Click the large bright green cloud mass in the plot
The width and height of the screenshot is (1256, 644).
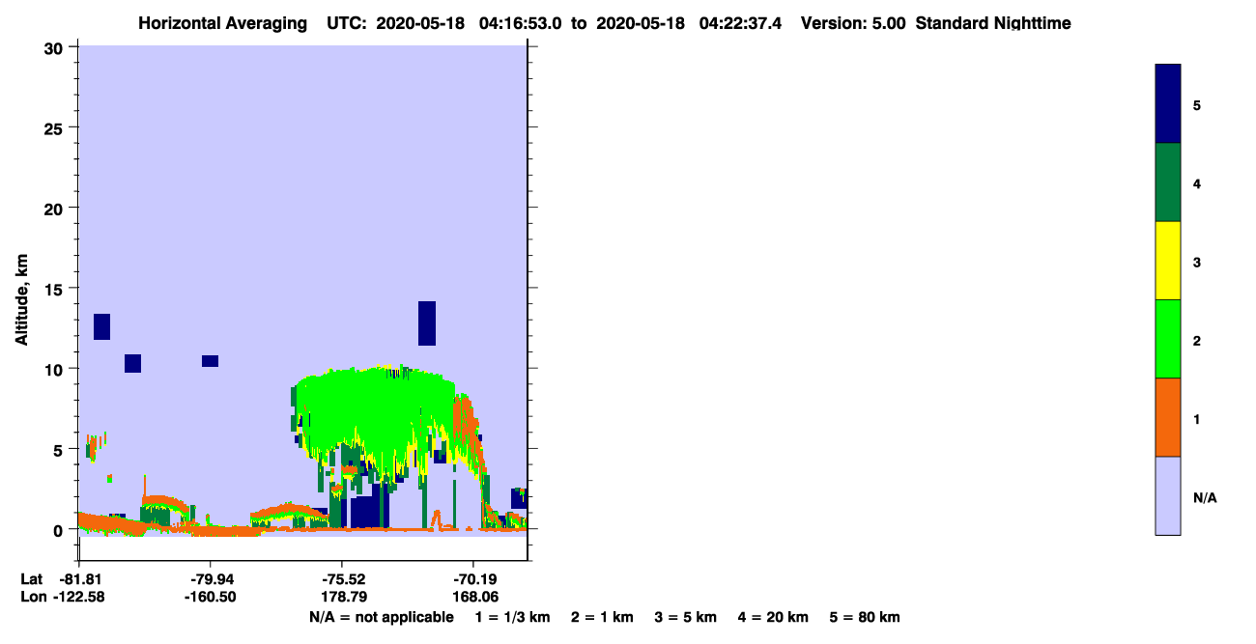click(377, 415)
